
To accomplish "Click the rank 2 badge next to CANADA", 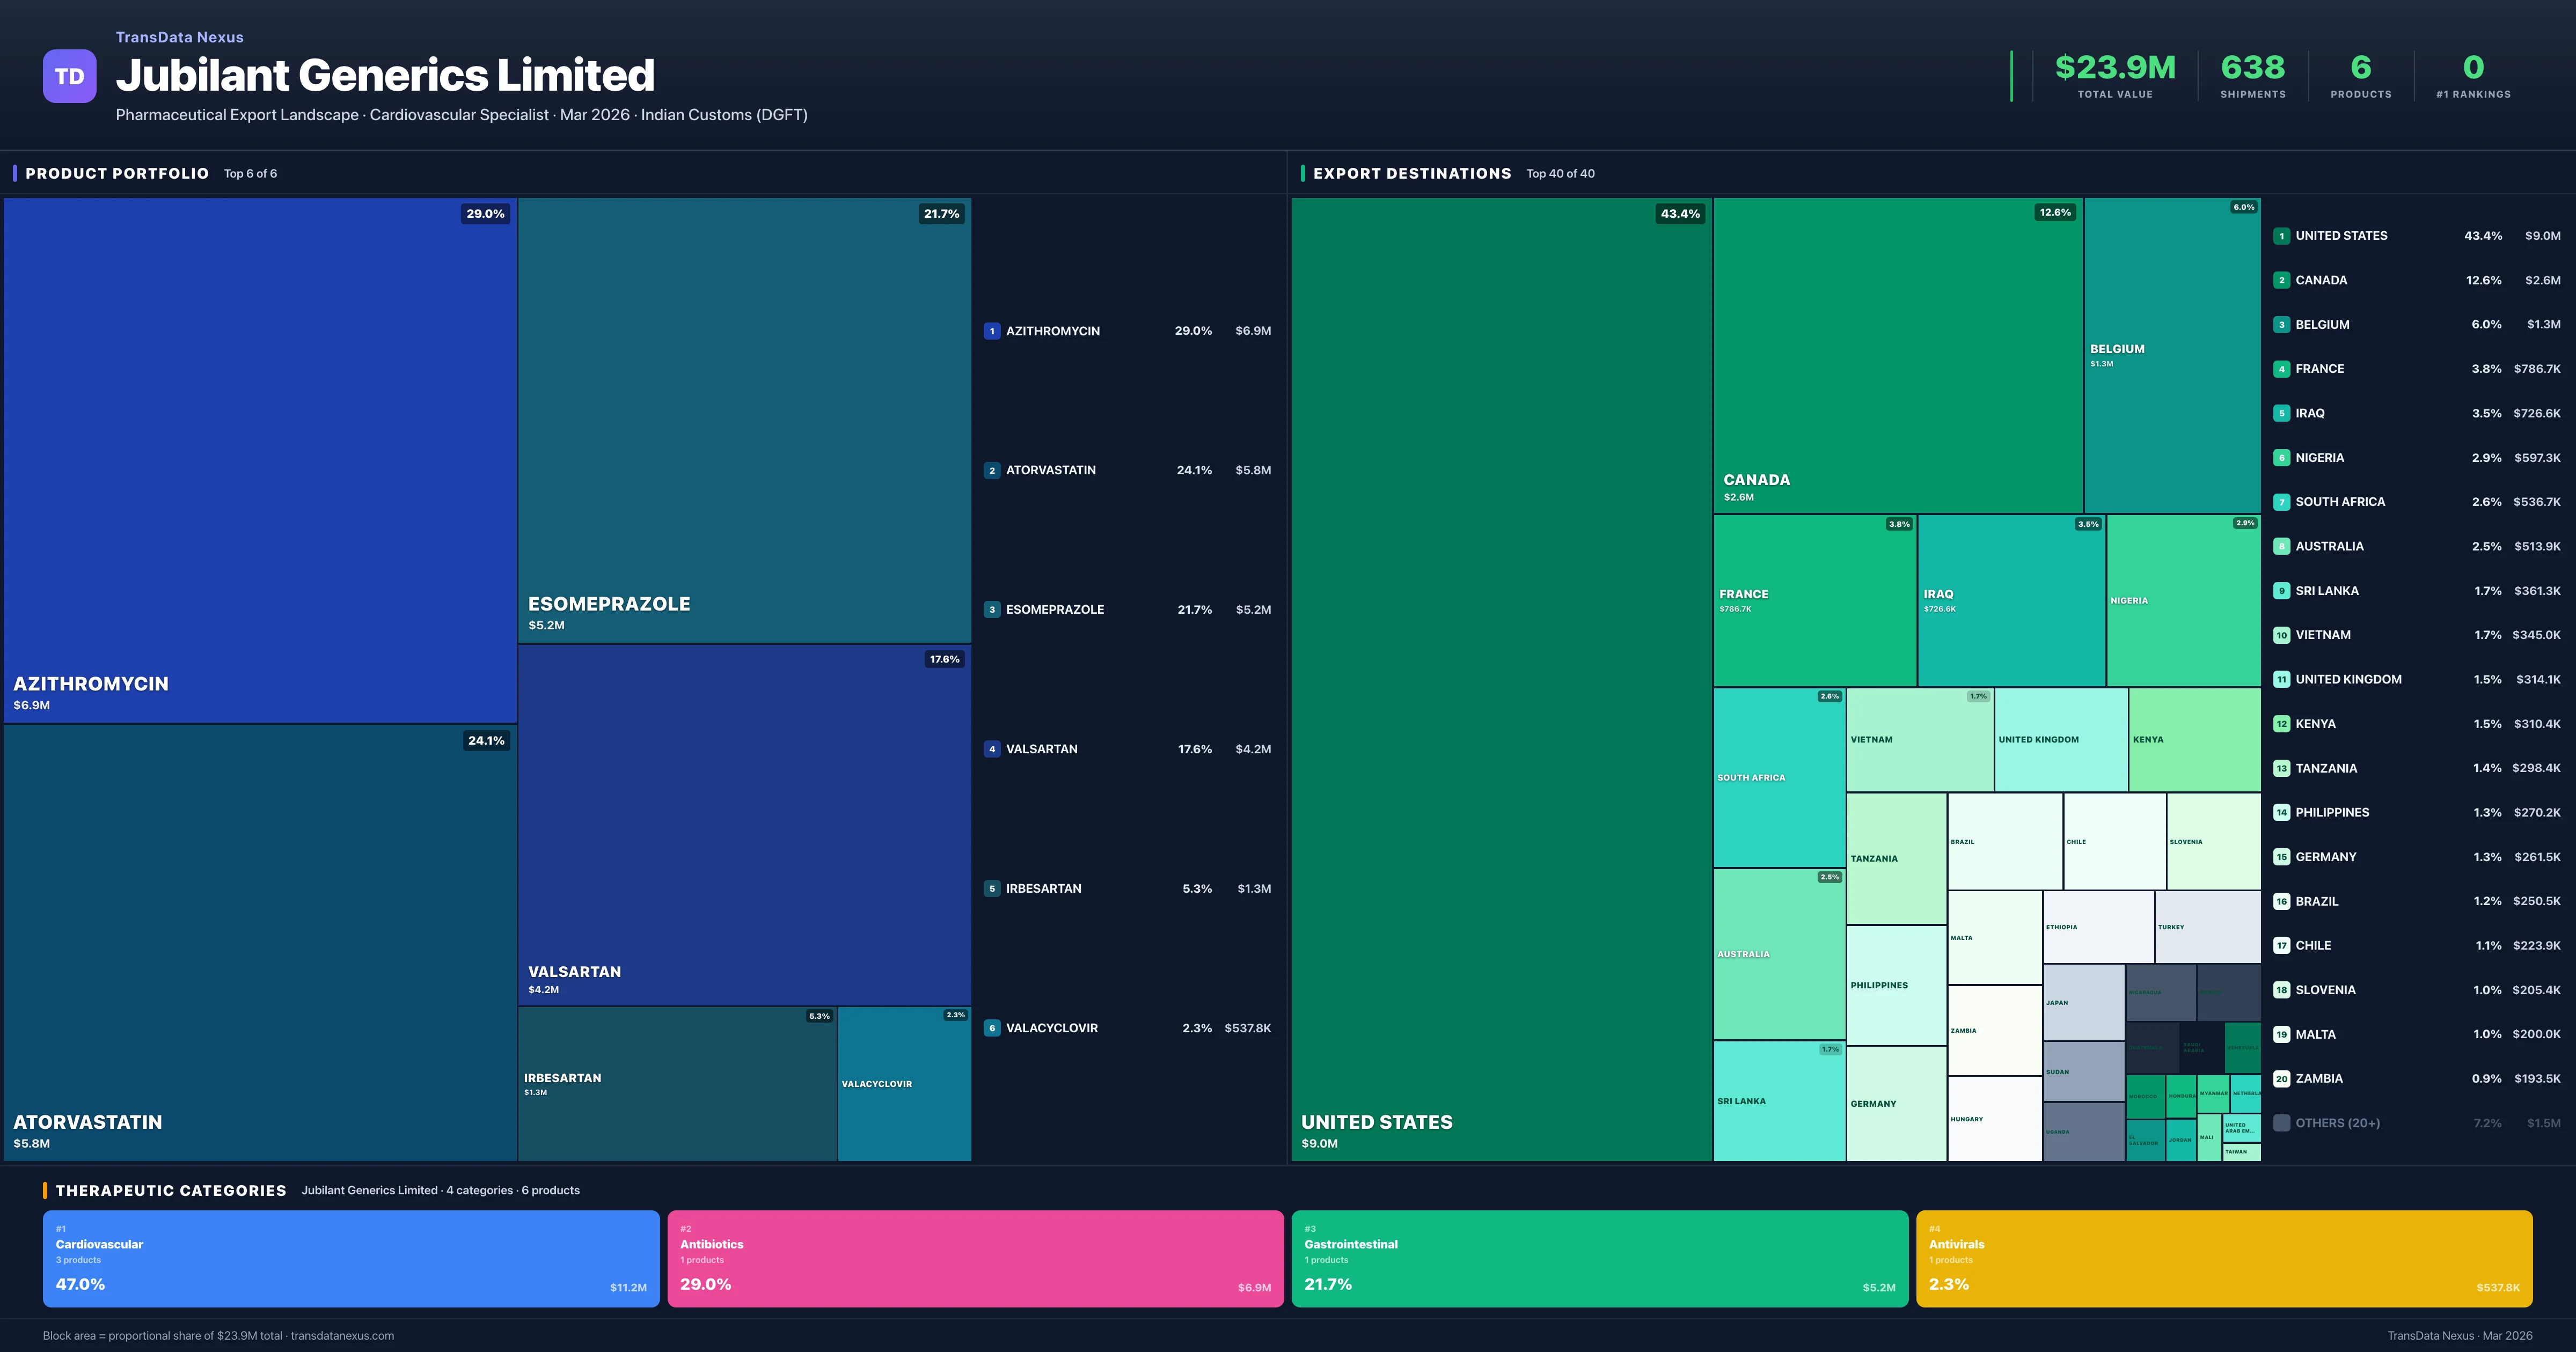I will coord(2282,280).
